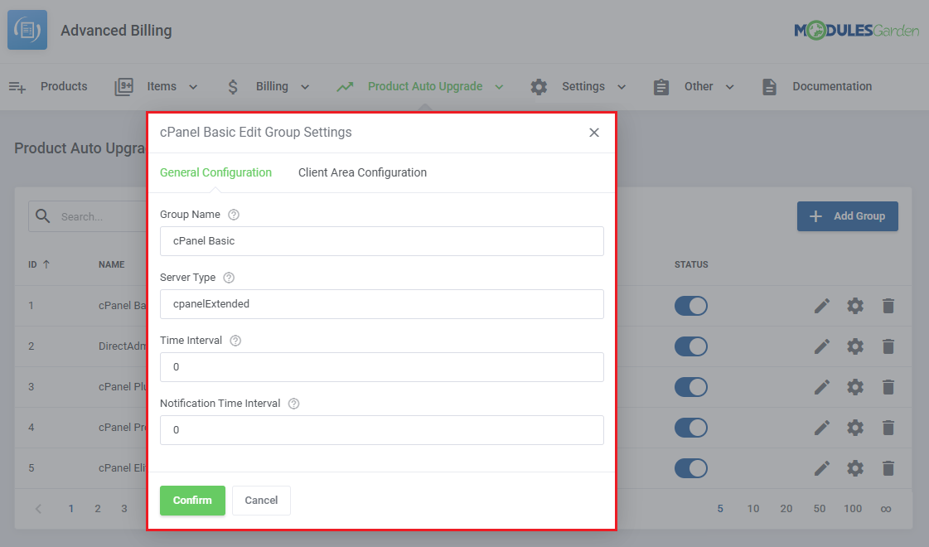Sort by the STATUS column header
Viewport: 929px width, 547px height.
click(x=691, y=264)
